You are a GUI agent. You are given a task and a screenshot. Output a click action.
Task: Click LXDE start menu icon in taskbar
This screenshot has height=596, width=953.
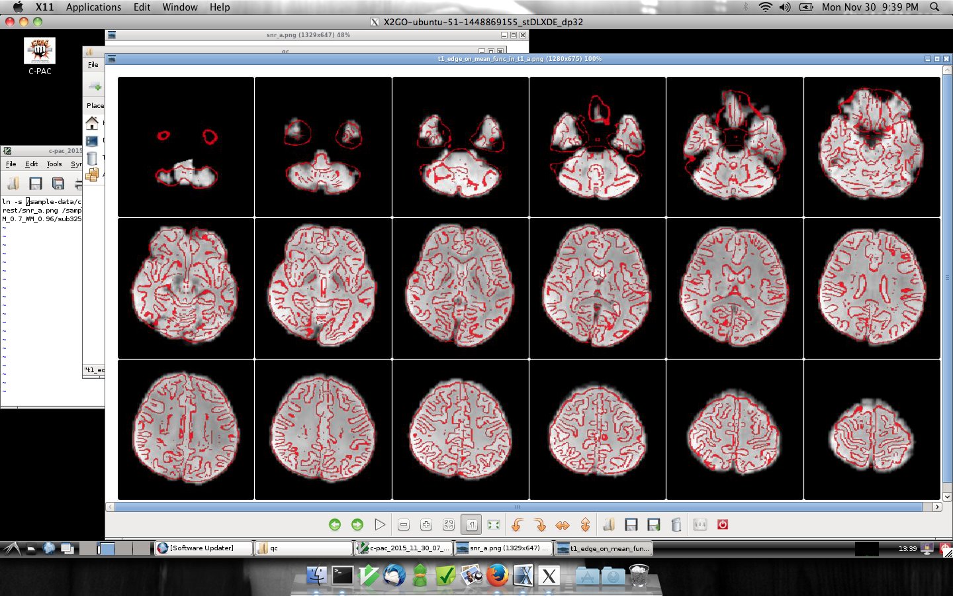[x=11, y=548]
